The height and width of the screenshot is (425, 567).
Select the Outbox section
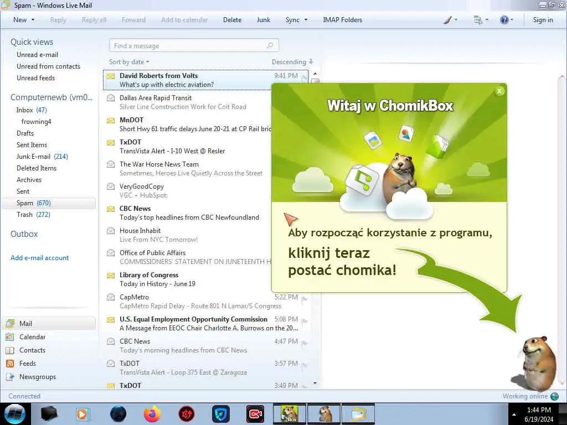[24, 234]
